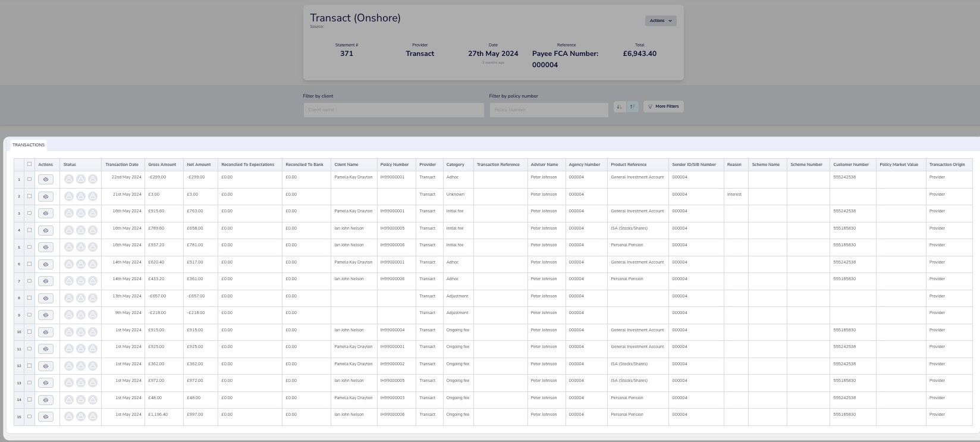Open the row 5 actions icon button
The width and height of the screenshot is (980, 442).
46,247
